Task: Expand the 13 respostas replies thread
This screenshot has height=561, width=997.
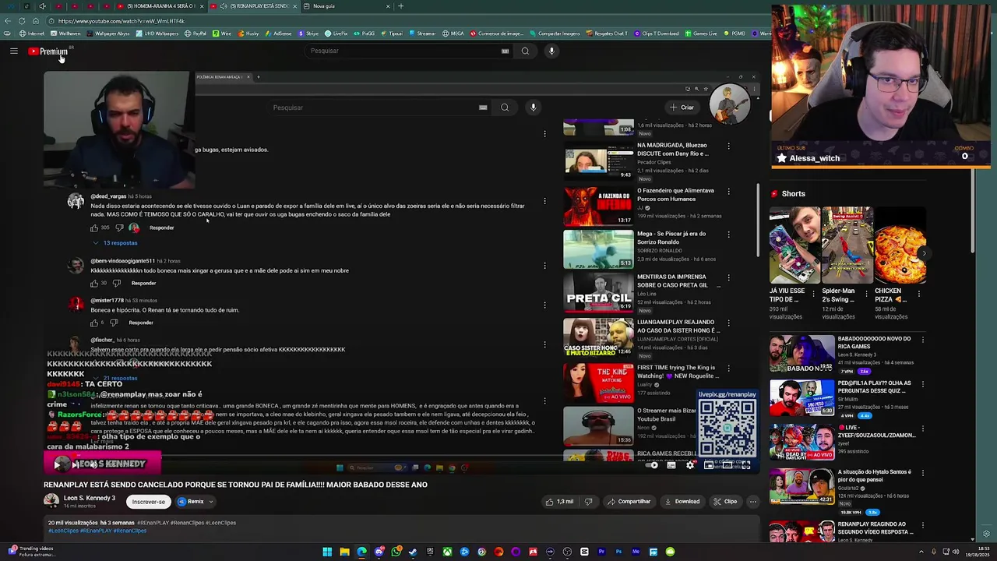Action: coord(115,243)
